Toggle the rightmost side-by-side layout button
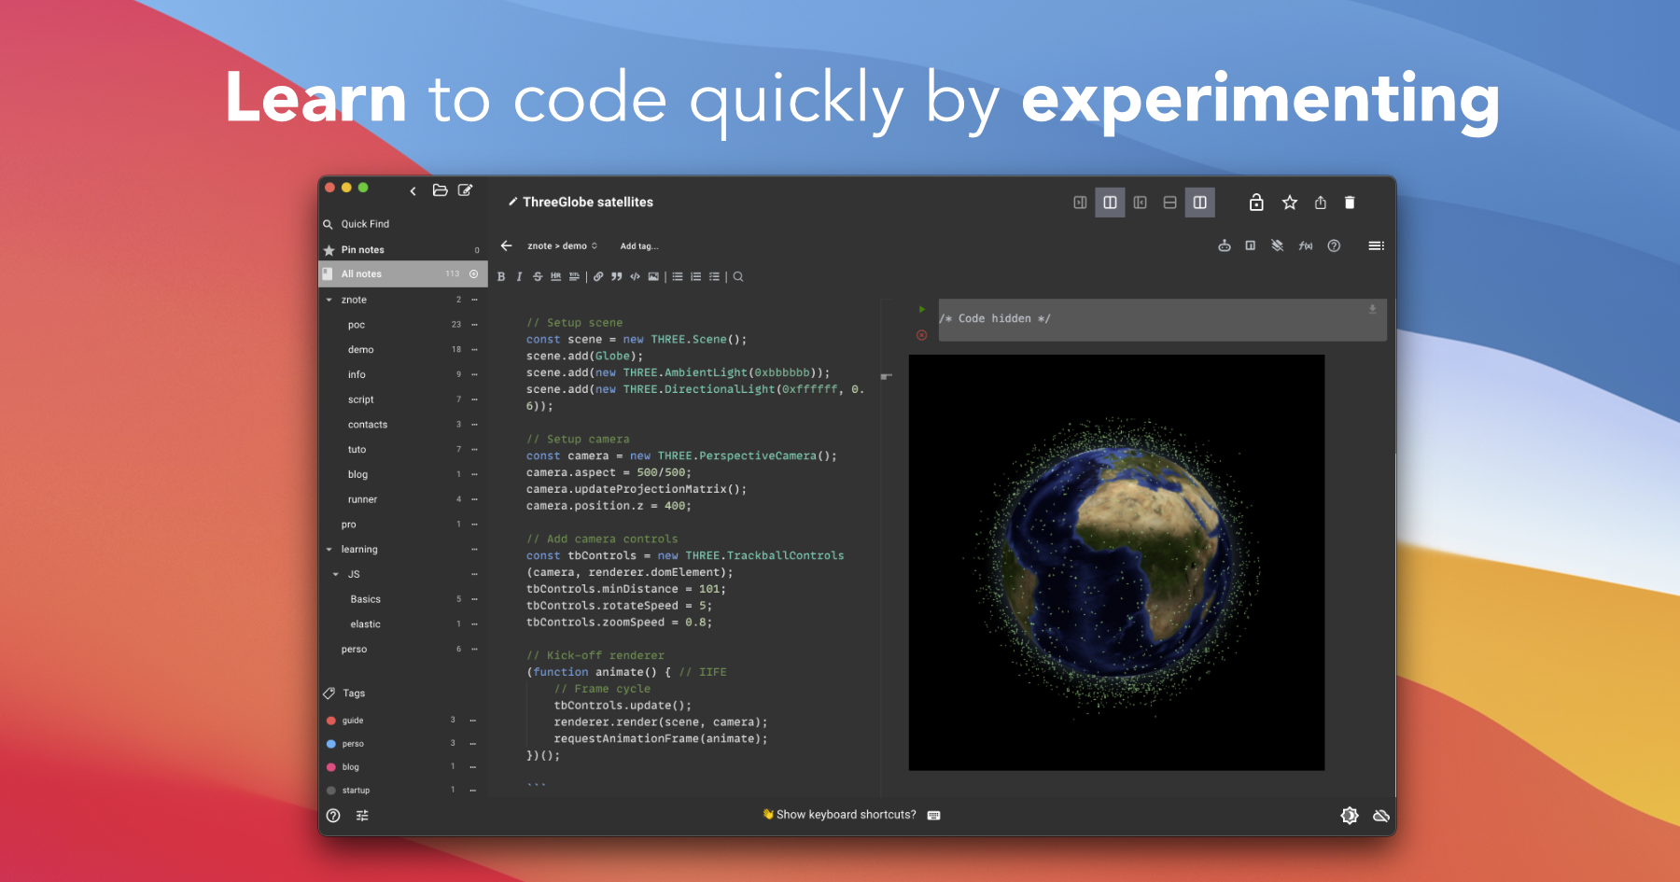The width and height of the screenshot is (1680, 882). 1200,203
